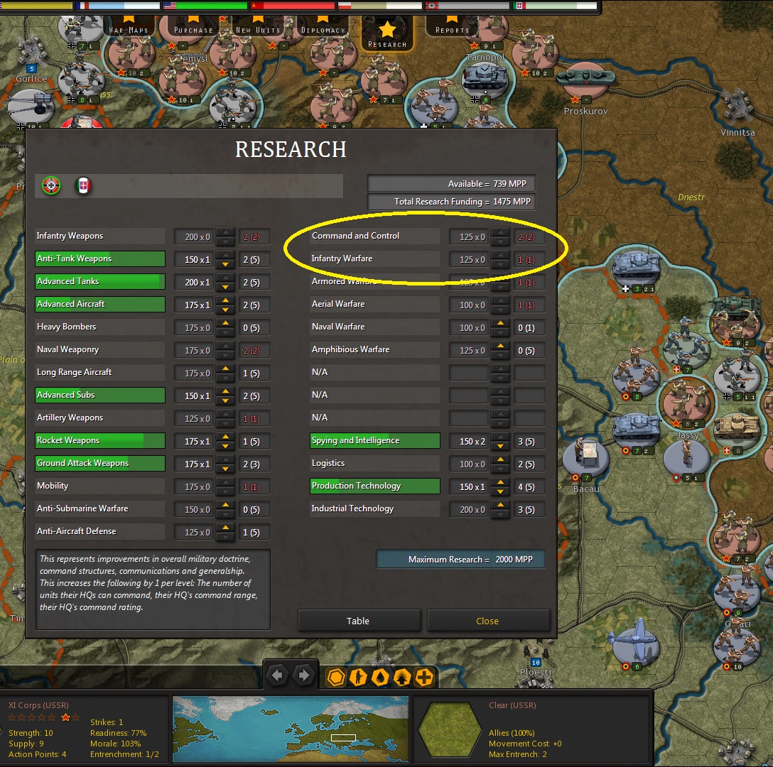This screenshot has width=773, height=767.
Task: Increase Rocket Weapons research chits
Action: coord(225,437)
